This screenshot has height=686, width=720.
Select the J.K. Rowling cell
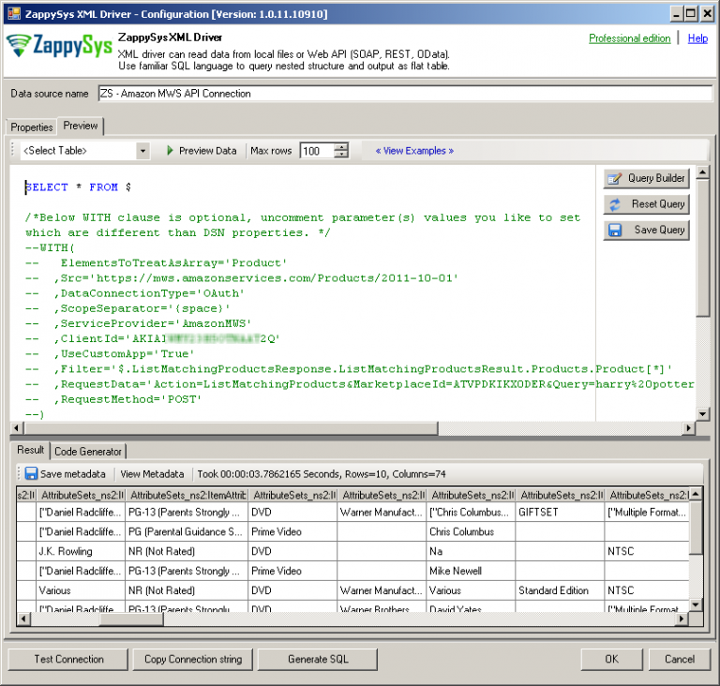(81, 551)
